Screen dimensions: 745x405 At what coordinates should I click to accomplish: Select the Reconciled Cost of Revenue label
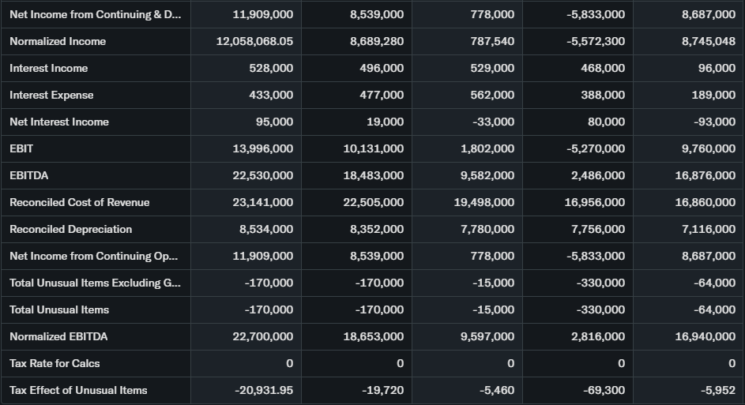[x=79, y=202]
